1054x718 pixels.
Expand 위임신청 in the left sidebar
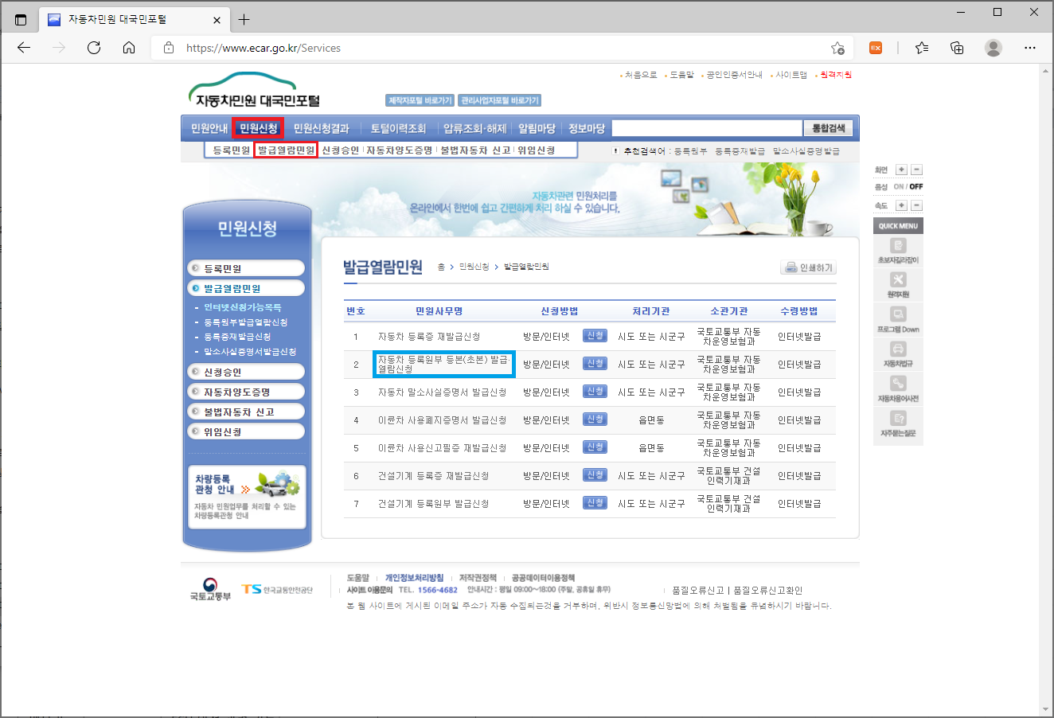point(246,431)
